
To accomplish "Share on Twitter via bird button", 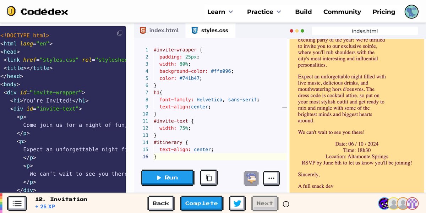I will pyautogui.click(x=237, y=203).
